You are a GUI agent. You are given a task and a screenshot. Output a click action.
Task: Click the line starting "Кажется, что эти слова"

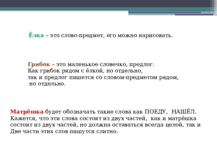pyautogui.click(x=103, y=119)
